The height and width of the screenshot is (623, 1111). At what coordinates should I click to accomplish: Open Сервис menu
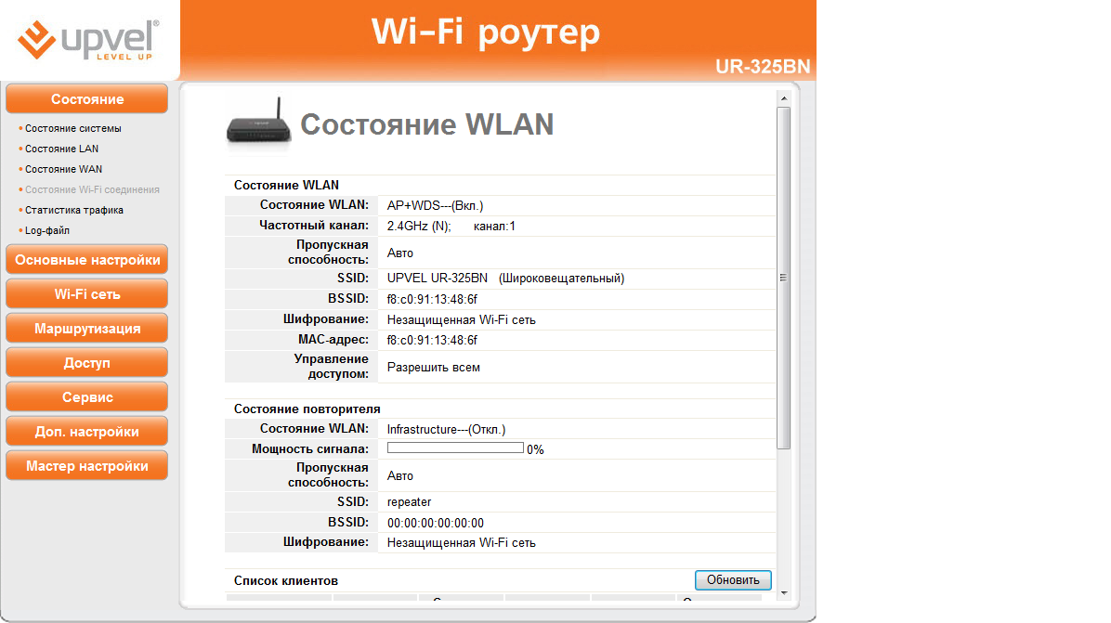87,397
